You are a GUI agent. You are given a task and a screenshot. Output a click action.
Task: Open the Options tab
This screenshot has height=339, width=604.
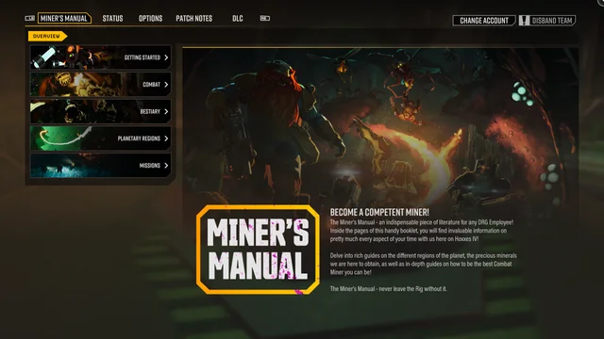[x=150, y=18]
